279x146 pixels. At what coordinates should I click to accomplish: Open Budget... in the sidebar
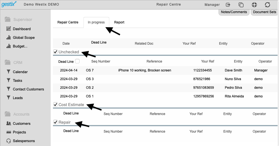20,46
